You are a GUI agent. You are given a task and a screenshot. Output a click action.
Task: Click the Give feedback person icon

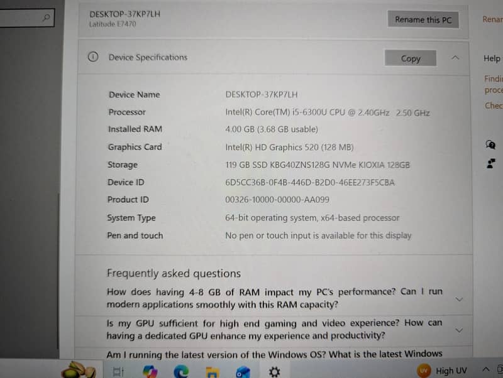[490, 164]
